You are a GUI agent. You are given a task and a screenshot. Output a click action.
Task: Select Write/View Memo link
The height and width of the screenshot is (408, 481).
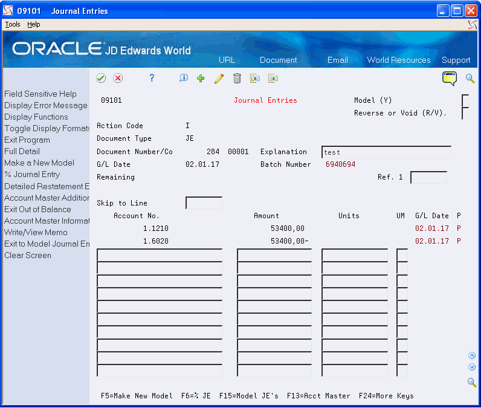point(36,232)
